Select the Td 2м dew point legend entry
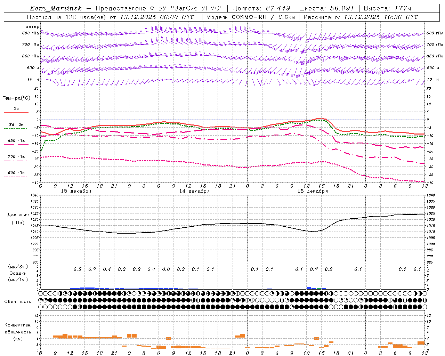 point(16,124)
